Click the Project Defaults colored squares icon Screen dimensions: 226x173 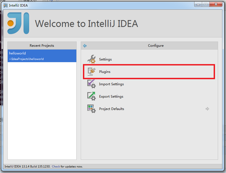tap(91, 109)
